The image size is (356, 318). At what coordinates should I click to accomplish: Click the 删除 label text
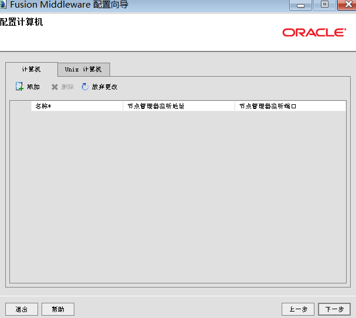pyautogui.click(x=68, y=87)
